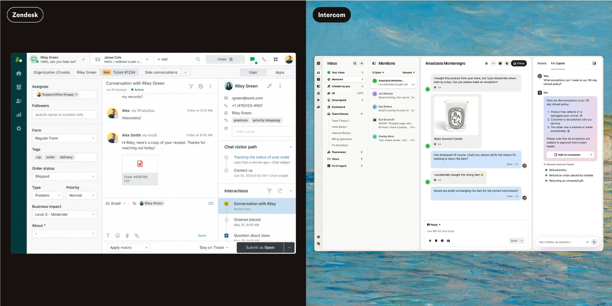
Task: Open conversation more options menu
Action: click(x=210, y=86)
